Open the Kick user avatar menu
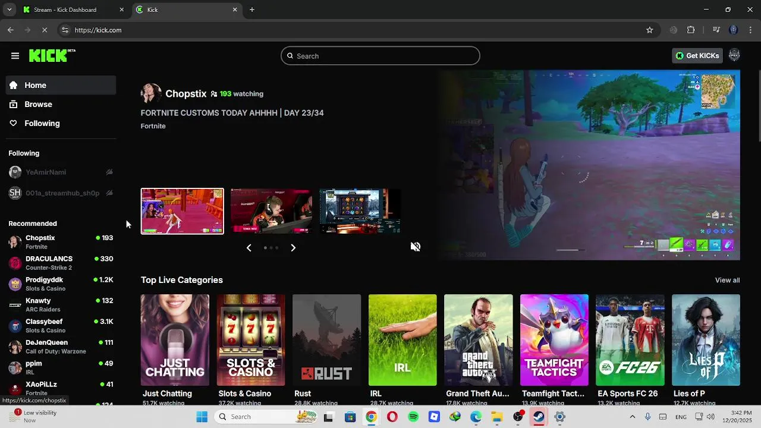 (734, 55)
